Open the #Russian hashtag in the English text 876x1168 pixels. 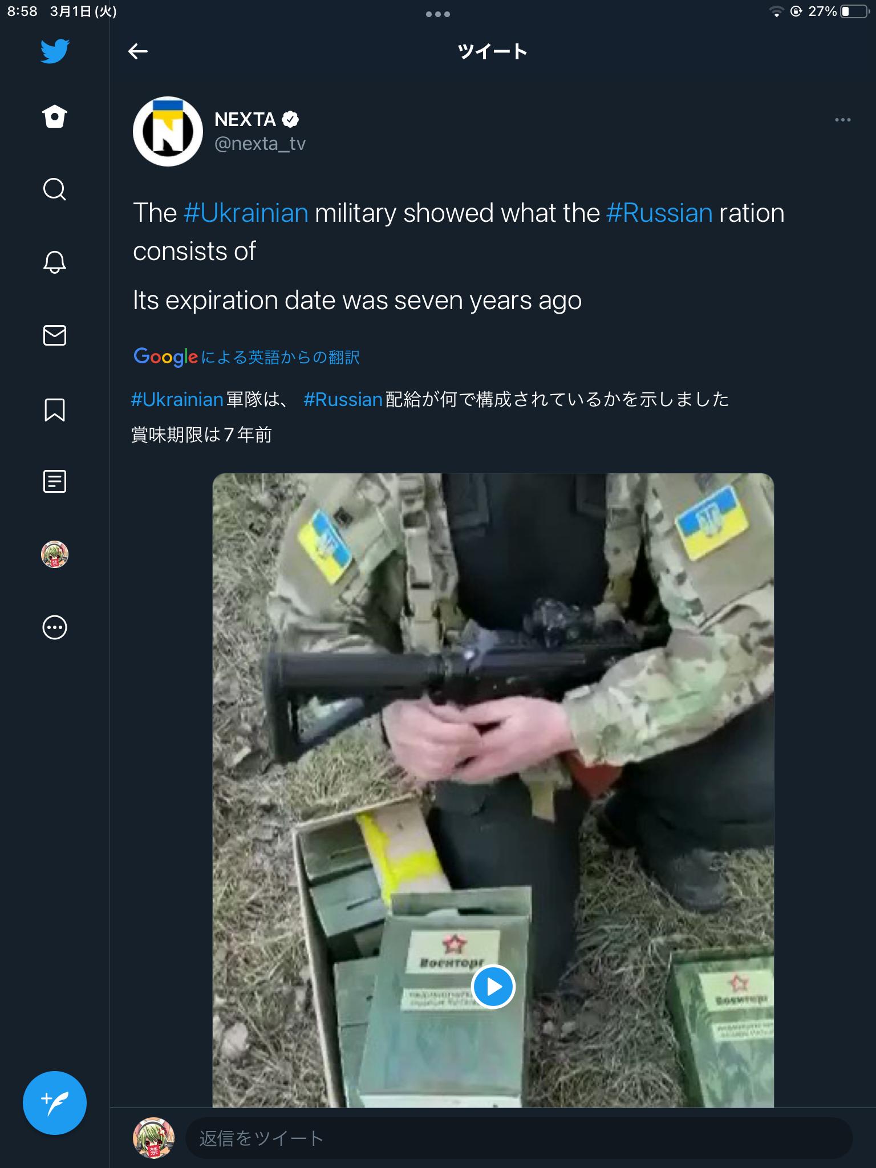(659, 213)
